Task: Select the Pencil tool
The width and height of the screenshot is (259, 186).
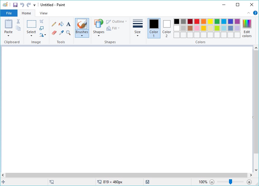Action: coord(54,24)
